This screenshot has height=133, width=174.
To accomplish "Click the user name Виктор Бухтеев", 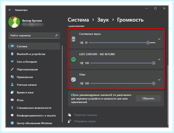I will (x=32, y=21).
